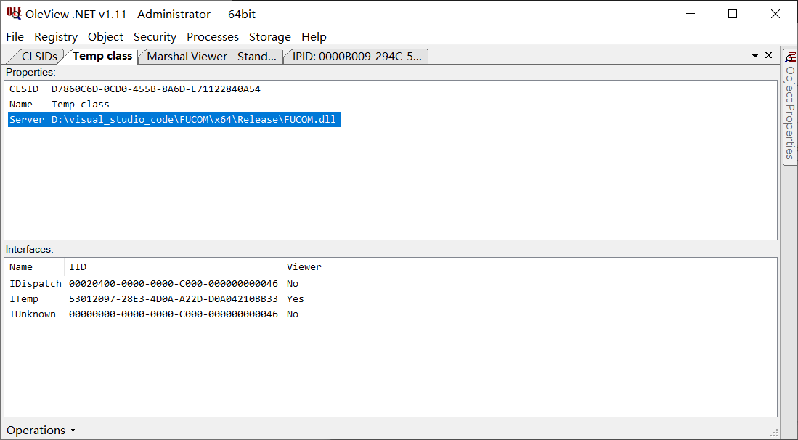Close the OleView .NET window
This screenshot has width=798, height=440.
[x=775, y=14]
